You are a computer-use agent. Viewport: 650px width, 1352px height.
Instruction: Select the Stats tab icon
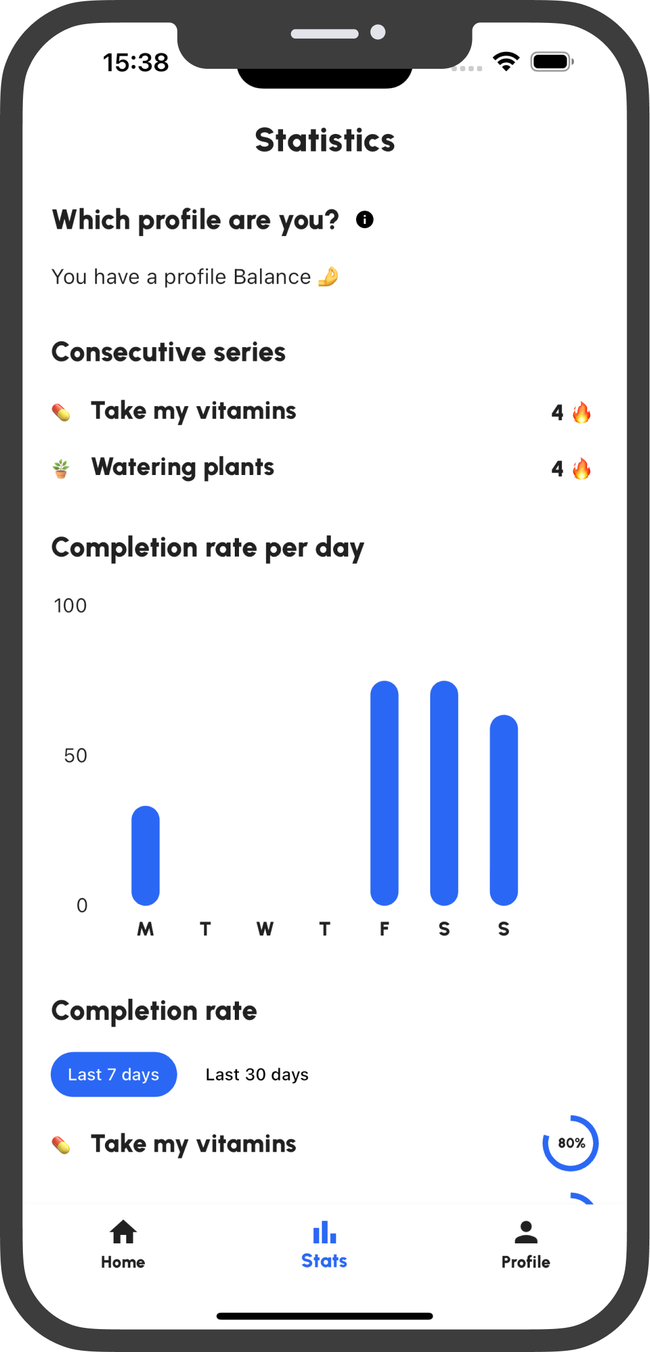(325, 1232)
